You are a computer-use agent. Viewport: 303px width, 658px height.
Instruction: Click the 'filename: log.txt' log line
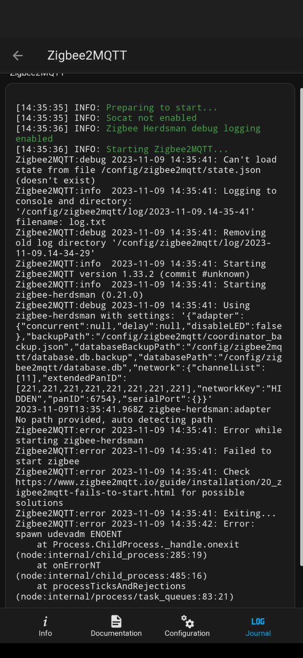coord(61,222)
